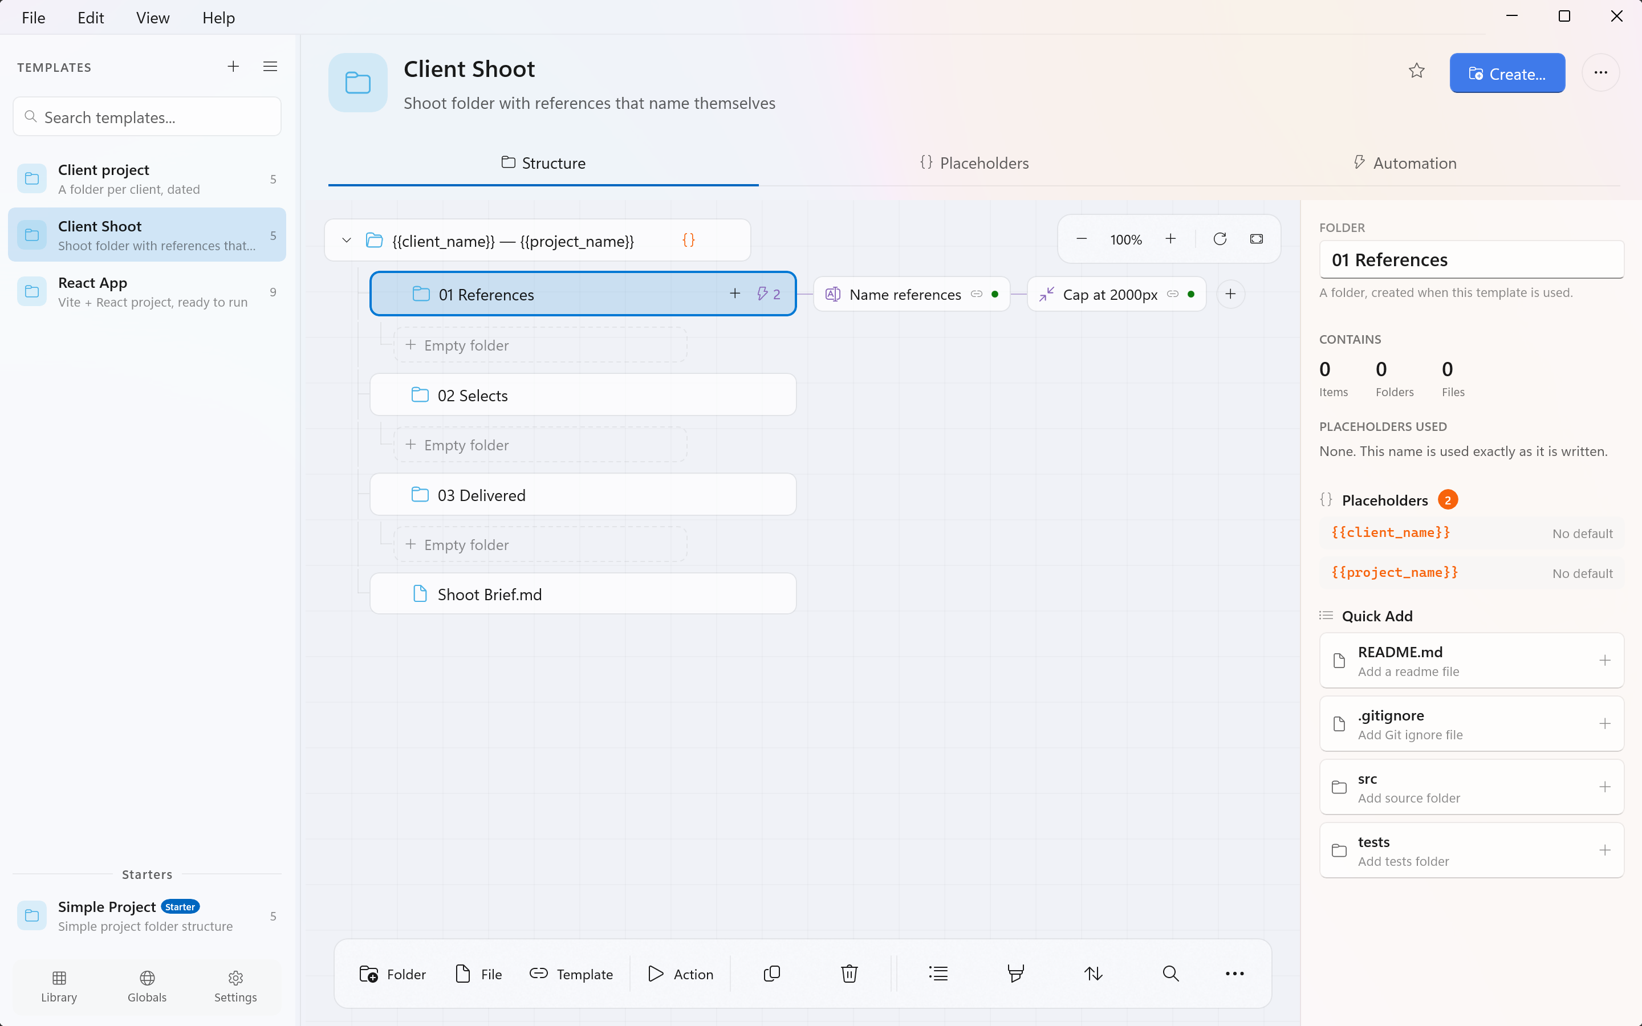Zoom in the structure canvas
The width and height of the screenshot is (1642, 1026).
pyautogui.click(x=1170, y=239)
